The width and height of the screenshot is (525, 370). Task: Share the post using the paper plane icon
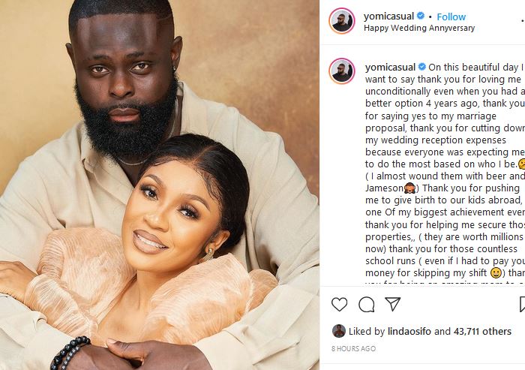coord(393,304)
